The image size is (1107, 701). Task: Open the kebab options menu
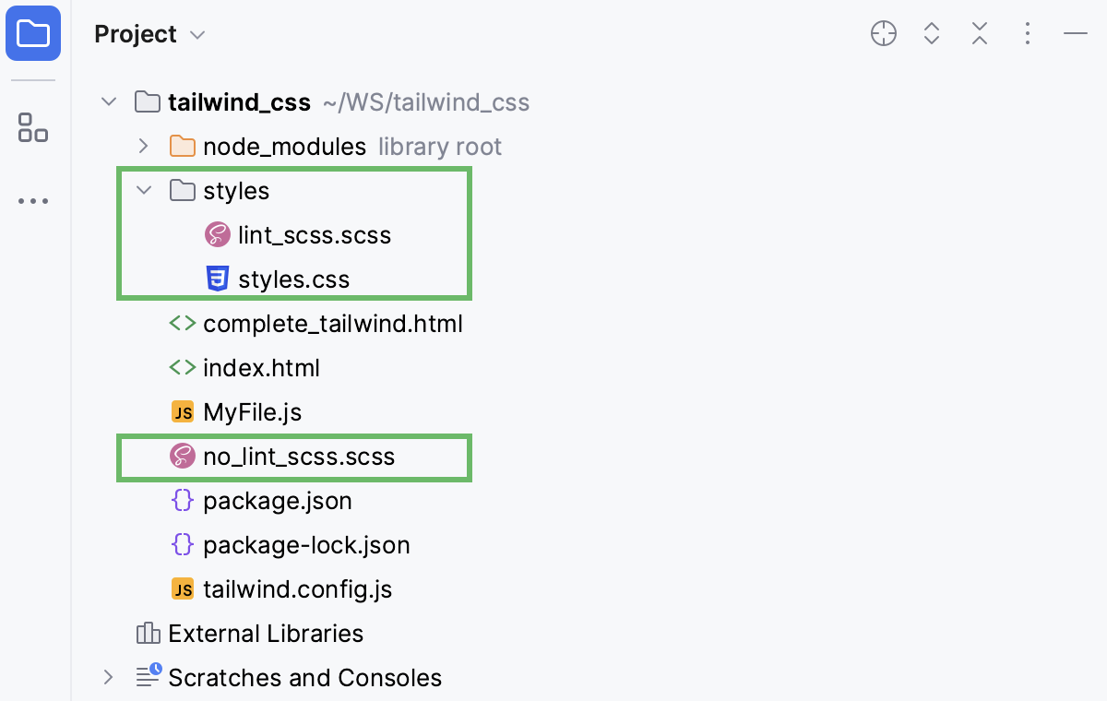(x=1028, y=33)
